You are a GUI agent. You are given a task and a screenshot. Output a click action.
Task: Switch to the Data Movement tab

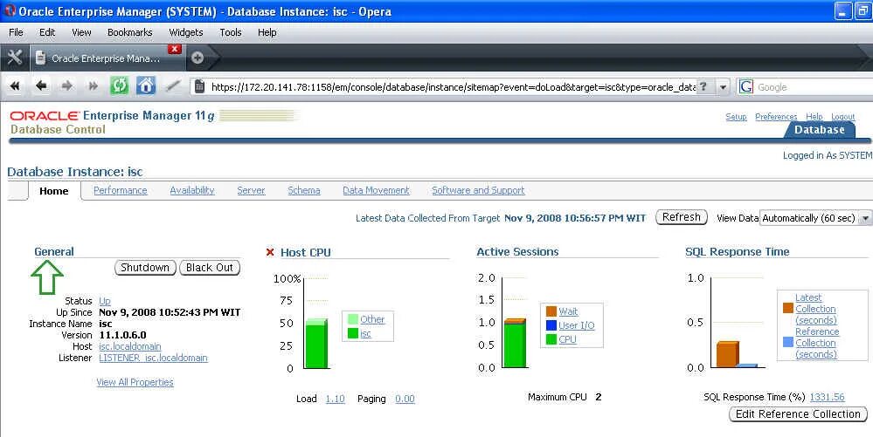click(x=376, y=190)
